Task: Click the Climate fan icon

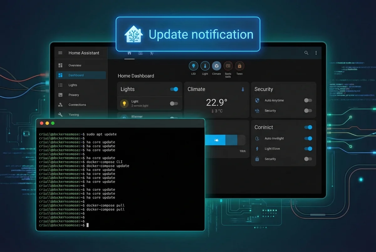Action: pyautogui.click(x=217, y=66)
